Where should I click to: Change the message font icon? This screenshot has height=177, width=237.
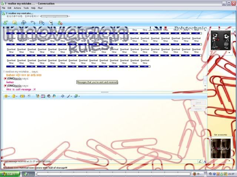63,96
